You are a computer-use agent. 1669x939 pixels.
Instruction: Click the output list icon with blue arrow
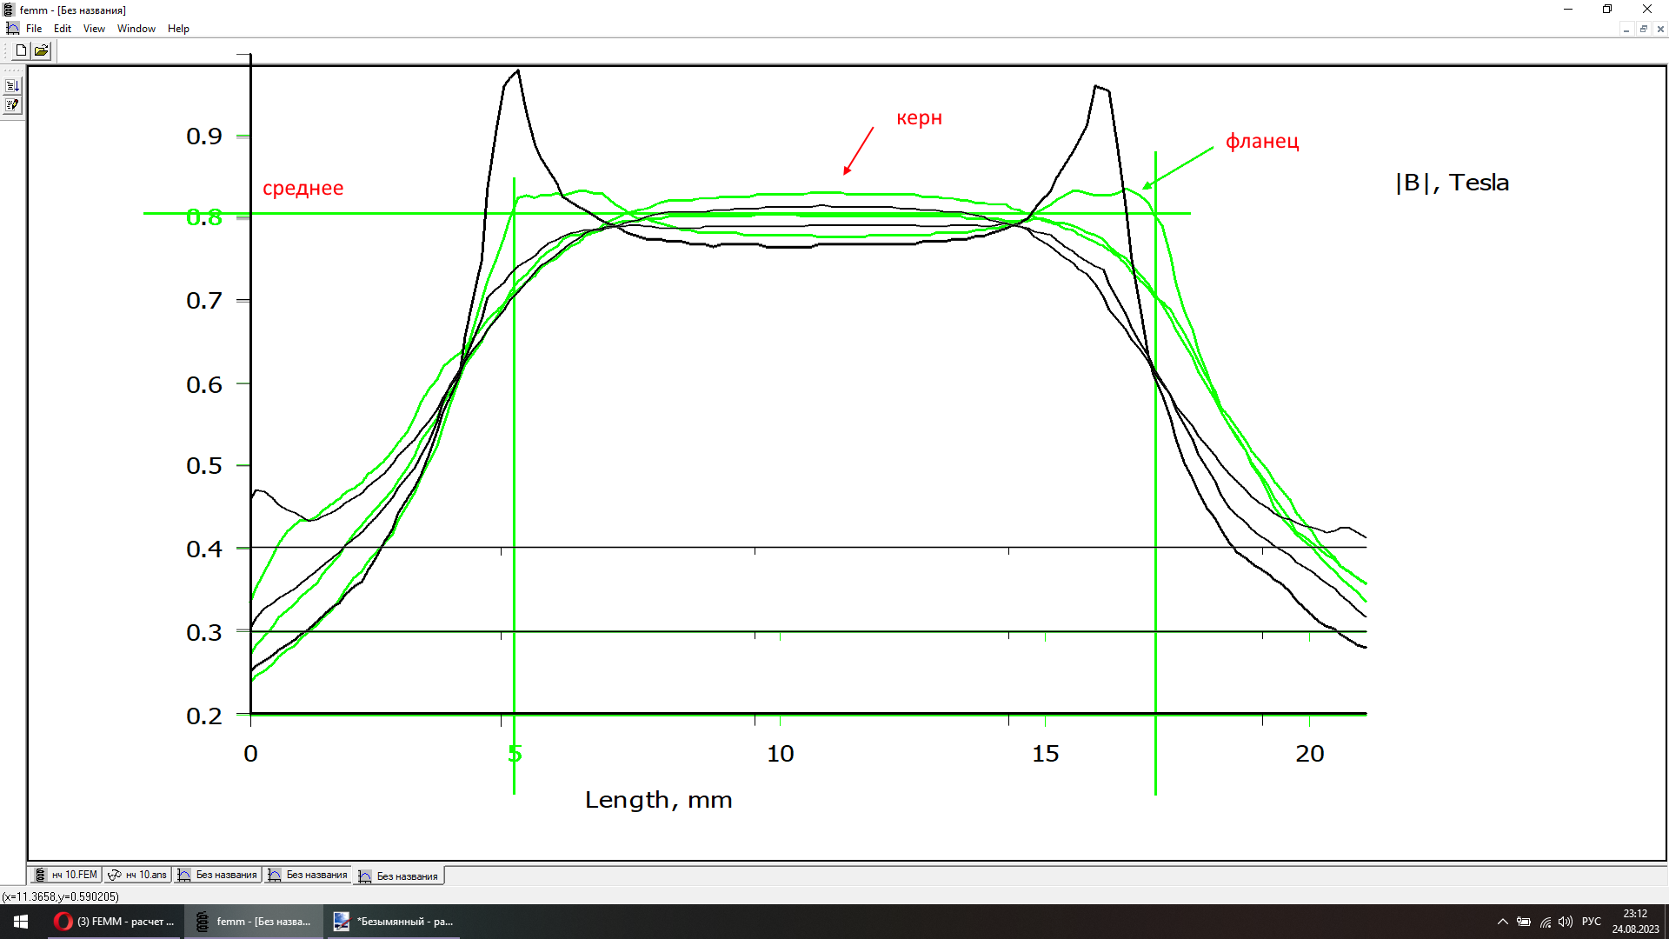click(12, 85)
